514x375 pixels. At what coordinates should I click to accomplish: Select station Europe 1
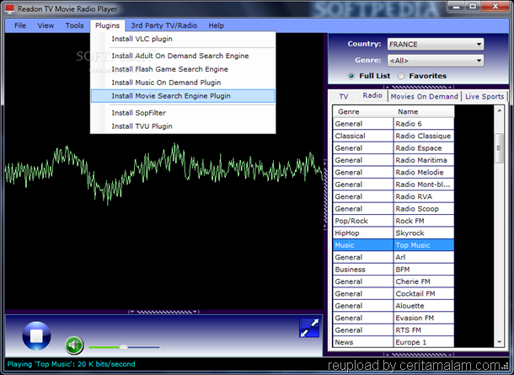pos(424,342)
